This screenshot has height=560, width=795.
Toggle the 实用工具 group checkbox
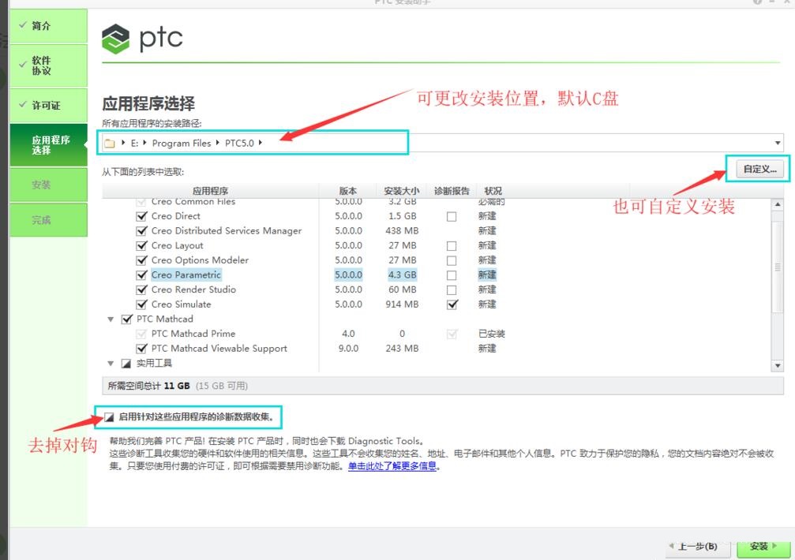126,364
